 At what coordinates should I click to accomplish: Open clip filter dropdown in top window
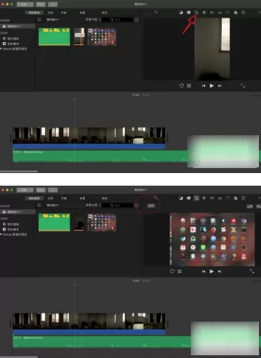click(x=93, y=20)
